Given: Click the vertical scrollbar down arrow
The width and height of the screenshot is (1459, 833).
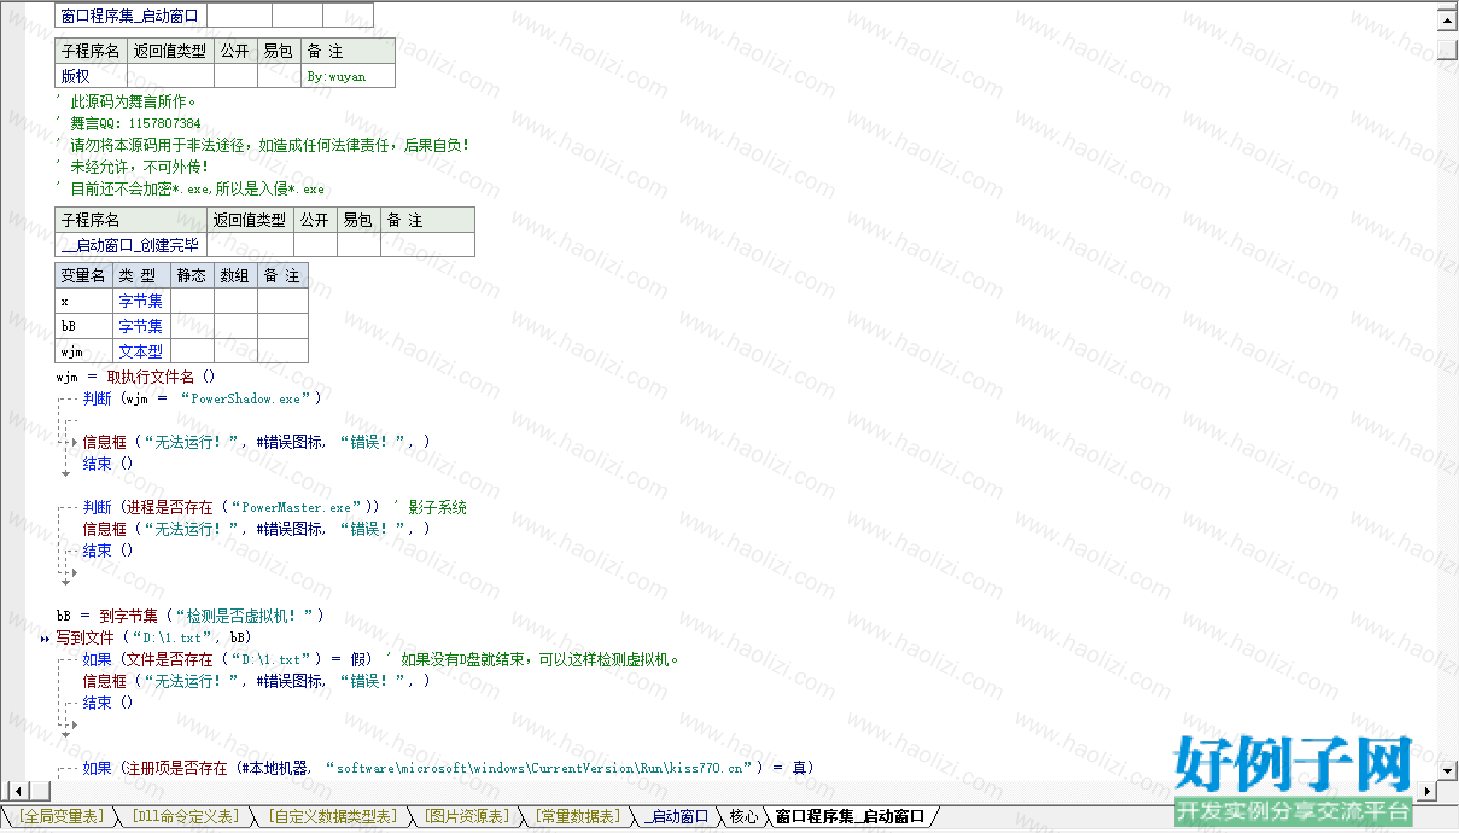Looking at the screenshot, I should tap(1448, 770).
